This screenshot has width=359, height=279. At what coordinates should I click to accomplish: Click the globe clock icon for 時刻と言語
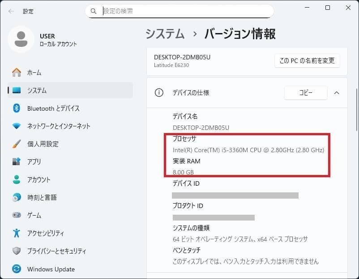tap(17, 197)
